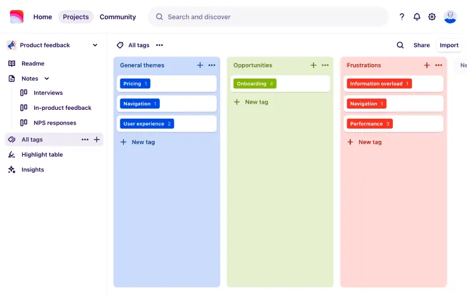Click the Import button
This screenshot has height=294, width=467.
(449, 45)
